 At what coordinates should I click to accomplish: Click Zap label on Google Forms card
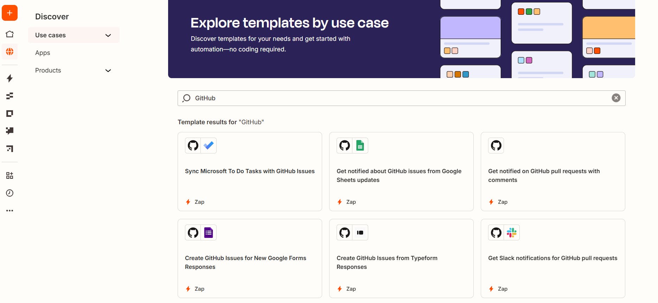point(199,289)
